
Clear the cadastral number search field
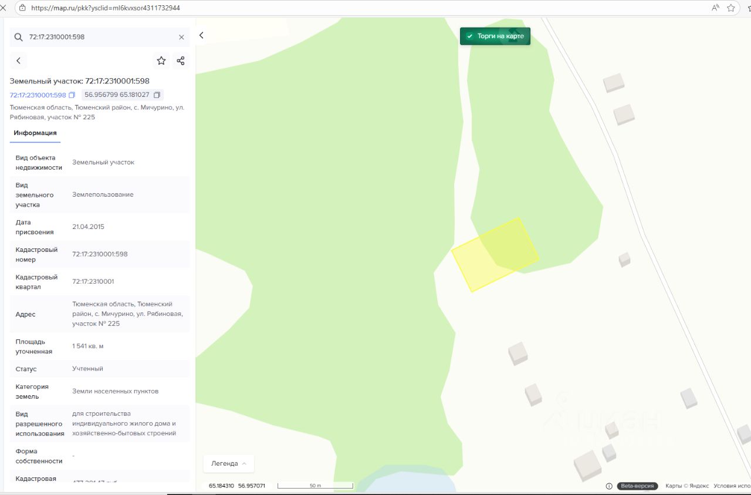pos(181,37)
